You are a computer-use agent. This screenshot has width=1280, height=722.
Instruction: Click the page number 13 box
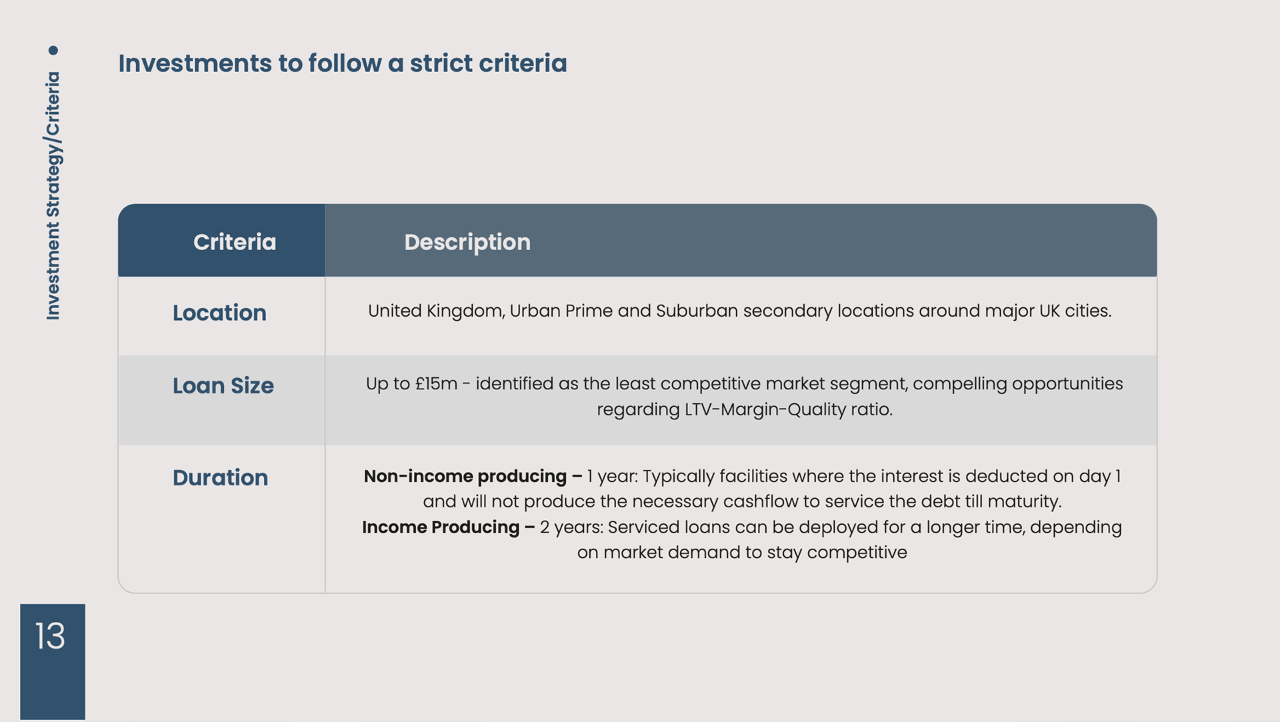(52, 660)
